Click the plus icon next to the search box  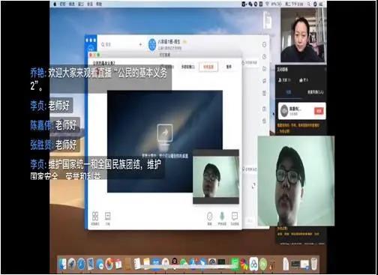(x=140, y=44)
